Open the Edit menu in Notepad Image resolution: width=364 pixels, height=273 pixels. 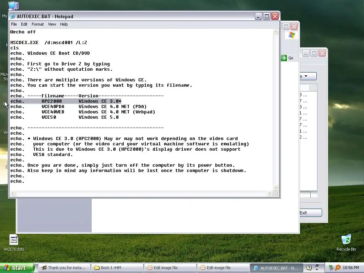click(24, 24)
